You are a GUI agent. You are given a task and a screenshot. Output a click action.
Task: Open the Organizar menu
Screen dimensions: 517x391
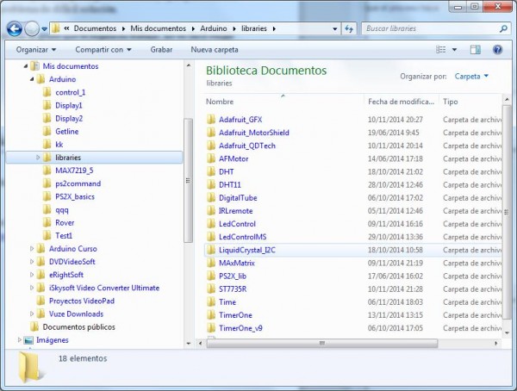click(x=40, y=50)
